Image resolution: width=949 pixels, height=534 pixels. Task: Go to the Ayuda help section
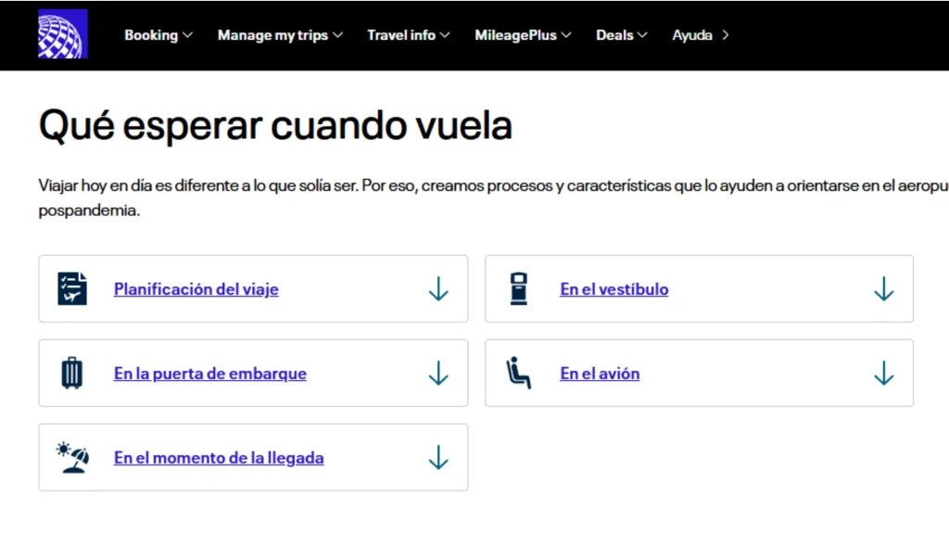click(701, 35)
